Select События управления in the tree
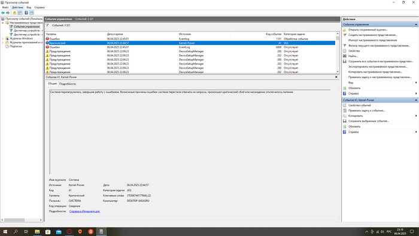The height and width of the screenshot is (236, 419). coord(26,27)
